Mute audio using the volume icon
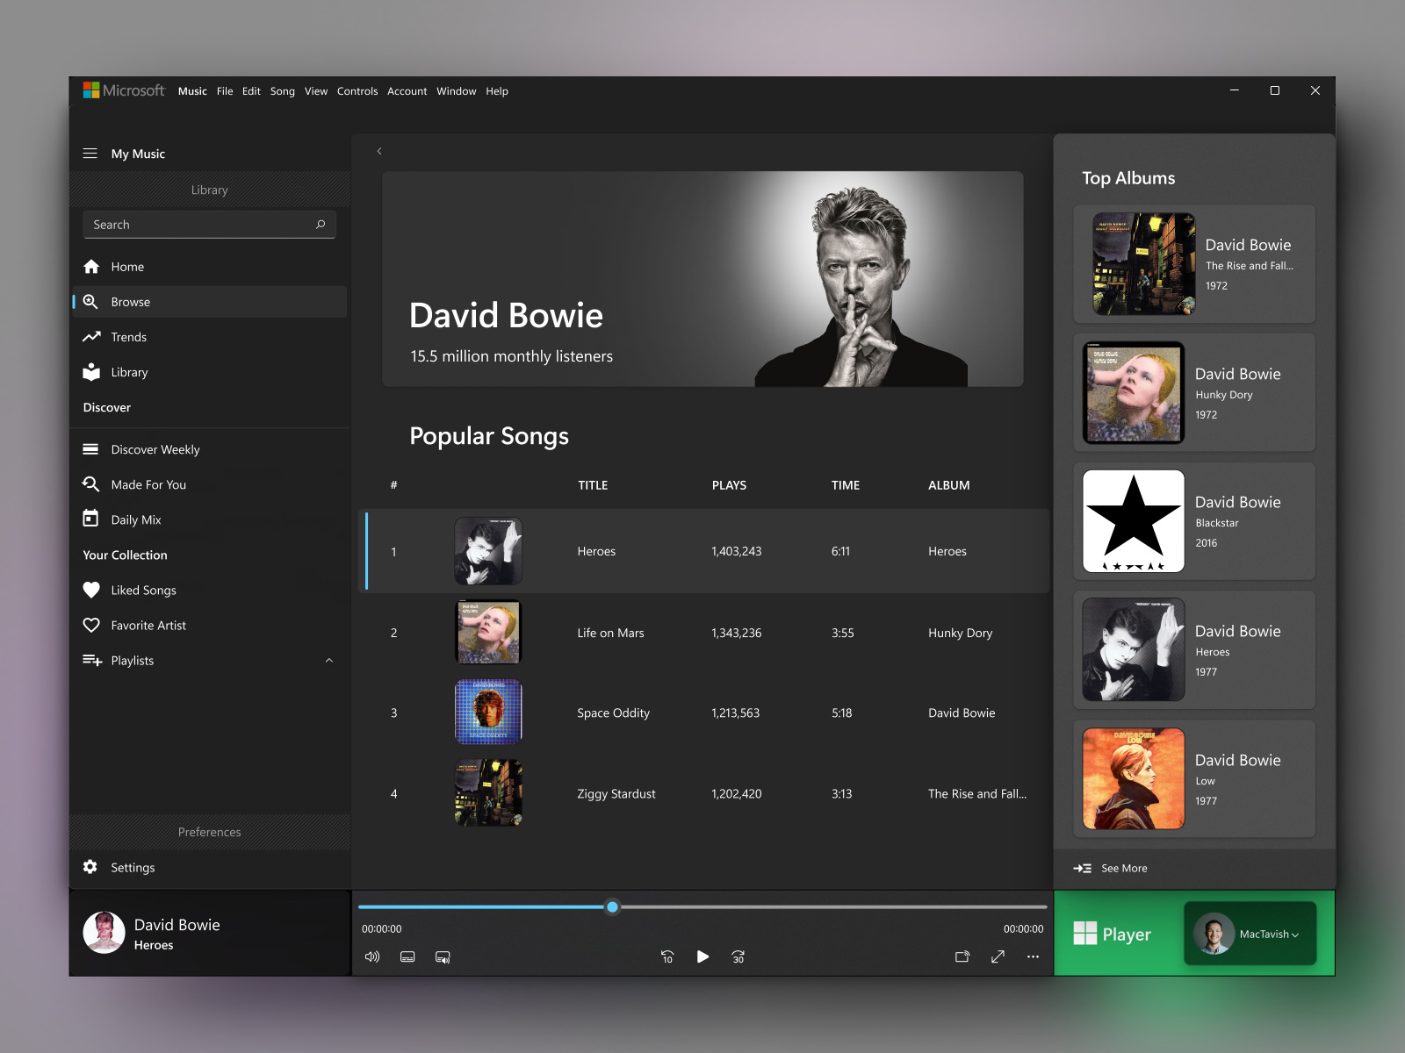This screenshot has width=1405, height=1053. coord(372,956)
